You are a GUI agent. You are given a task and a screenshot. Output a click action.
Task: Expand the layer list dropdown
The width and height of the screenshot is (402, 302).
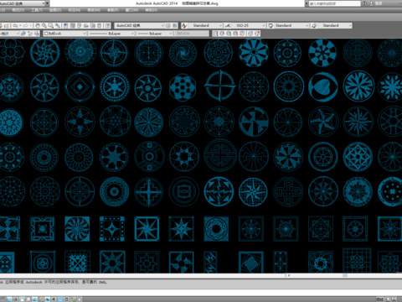pyautogui.click(x=18, y=34)
